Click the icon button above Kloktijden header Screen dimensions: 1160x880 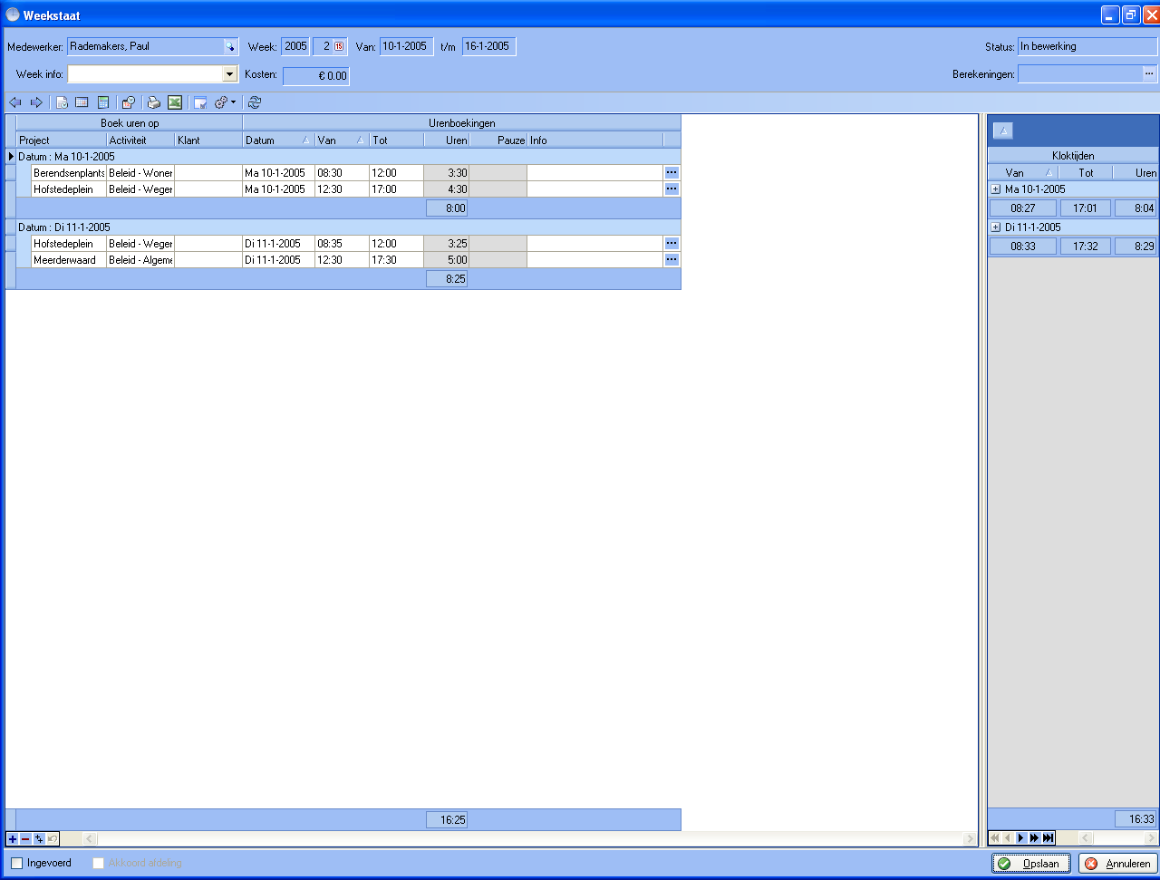(x=1003, y=131)
